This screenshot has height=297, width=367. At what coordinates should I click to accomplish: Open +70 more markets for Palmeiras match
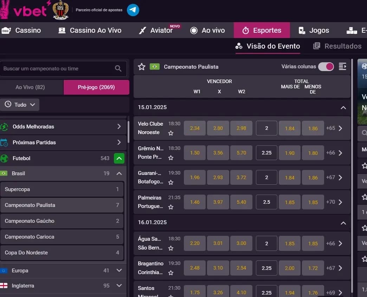pos(334,202)
